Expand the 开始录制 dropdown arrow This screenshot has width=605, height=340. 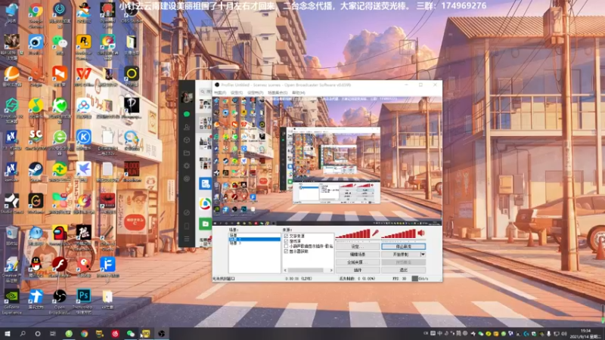click(423, 255)
